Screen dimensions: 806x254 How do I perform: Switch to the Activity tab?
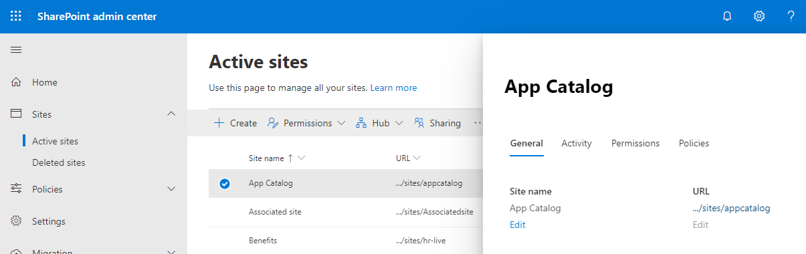click(577, 143)
